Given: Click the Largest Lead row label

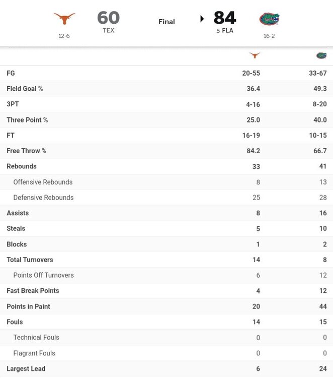Looking at the screenshot, I should (26, 368).
